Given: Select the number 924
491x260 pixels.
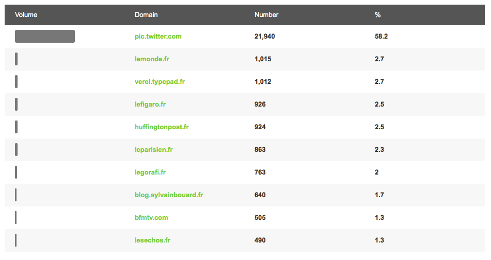Looking at the screenshot, I should [260, 127].
